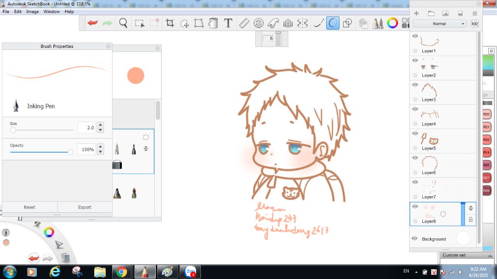Enable the Ruler guide tool
The height and width of the screenshot is (279, 497).
(244, 23)
